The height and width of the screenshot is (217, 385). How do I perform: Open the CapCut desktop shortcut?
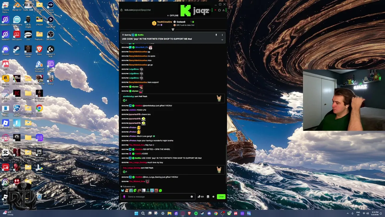(5, 154)
